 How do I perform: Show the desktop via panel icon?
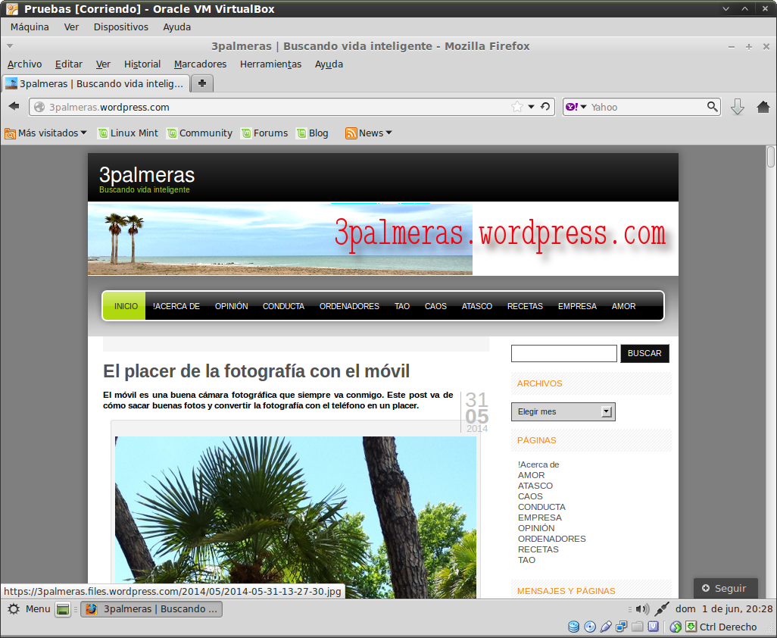click(64, 609)
